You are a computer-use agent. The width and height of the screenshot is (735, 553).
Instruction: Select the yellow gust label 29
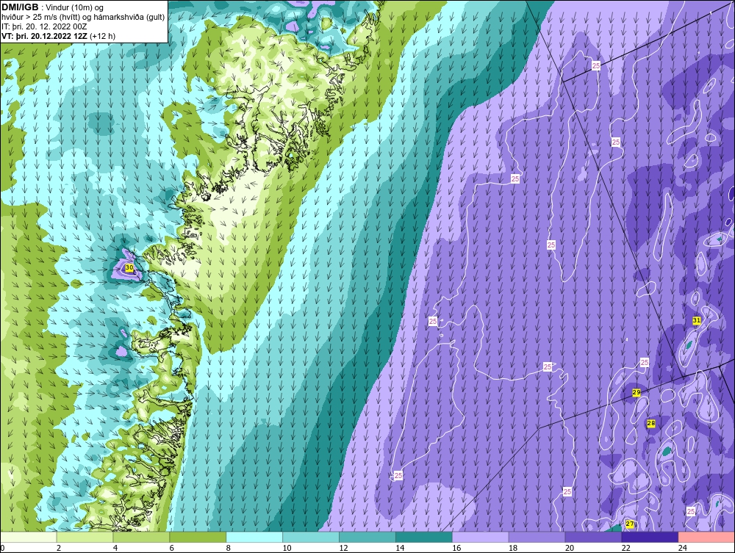click(x=636, y=392)
